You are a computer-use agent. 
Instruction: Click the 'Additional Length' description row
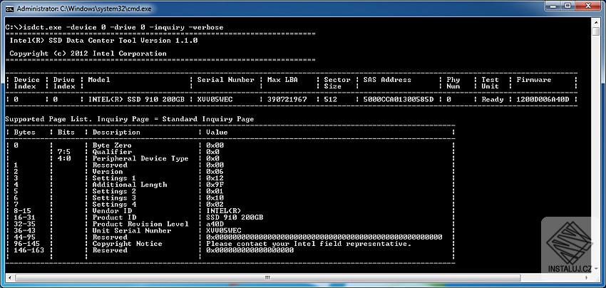click(130, 185)
